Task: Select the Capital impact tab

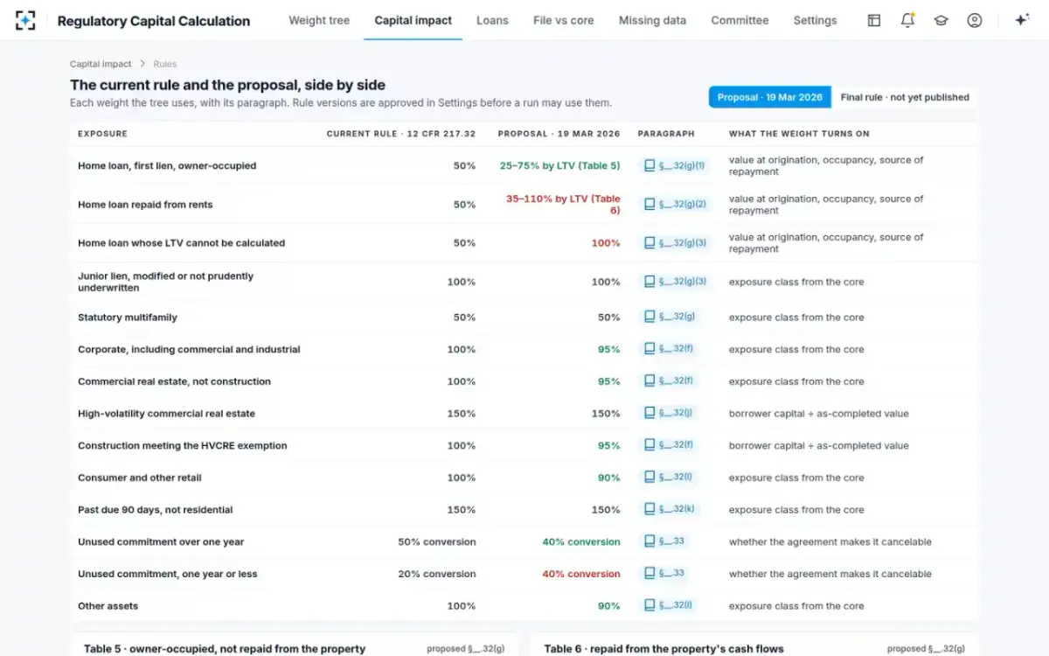Action: [x=413, y=20]
